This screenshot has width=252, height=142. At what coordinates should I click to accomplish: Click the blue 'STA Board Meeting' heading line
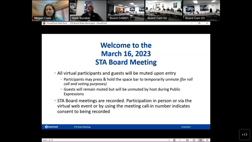126,62
